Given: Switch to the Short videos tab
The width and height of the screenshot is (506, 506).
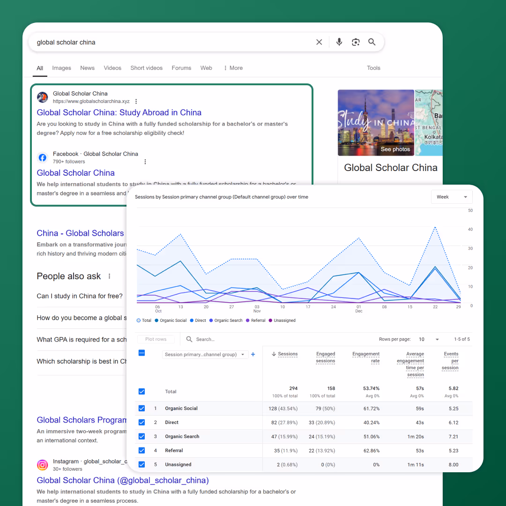Looking at the screenshot, I should pyautogui.click(x=147, y=68).
